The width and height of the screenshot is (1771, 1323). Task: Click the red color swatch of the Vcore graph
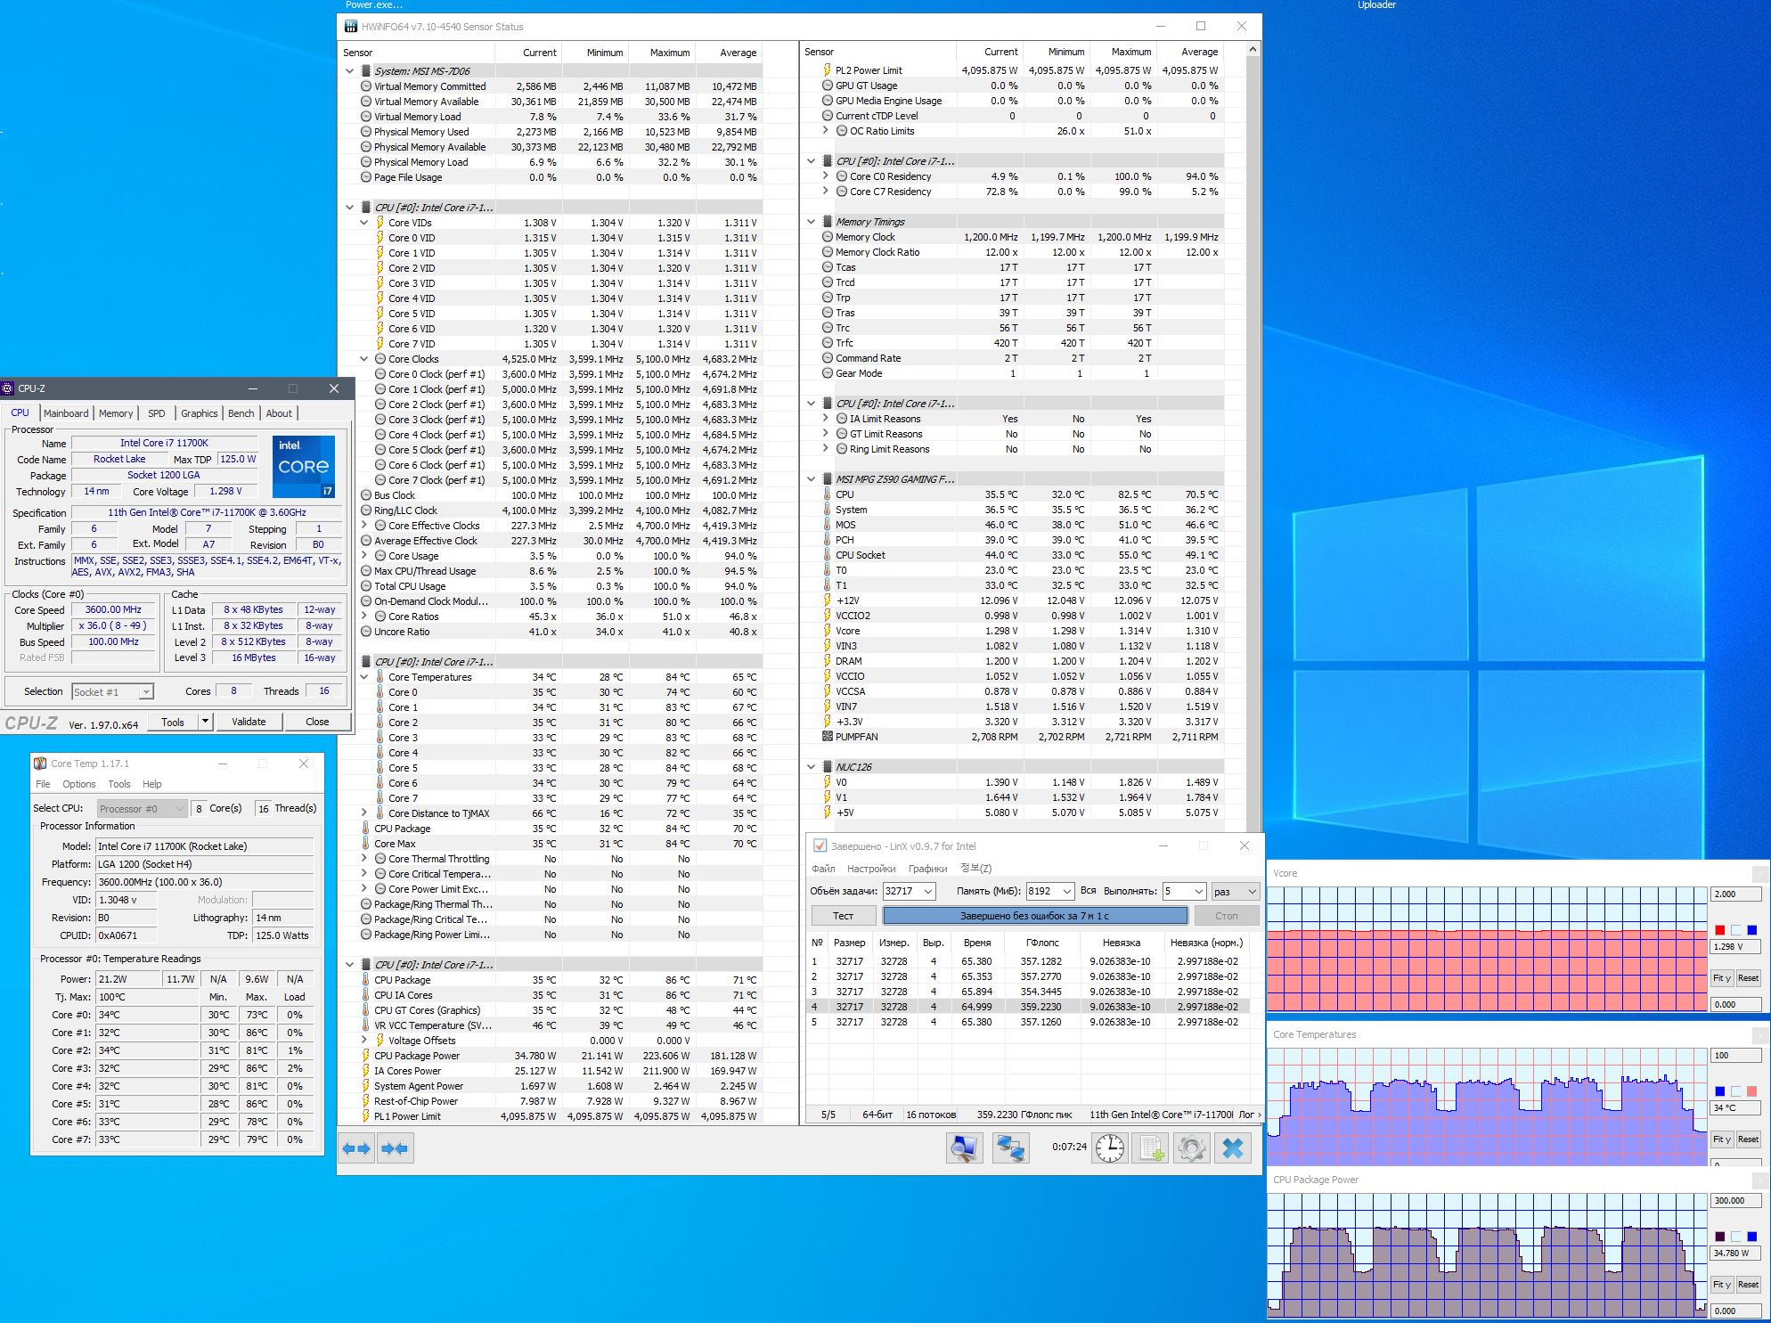[x=1719, y=930]
